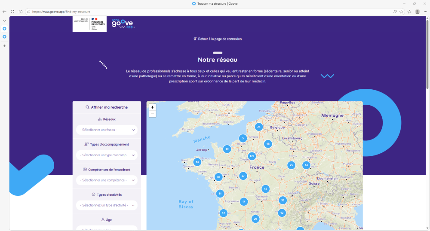The width and height of the screenshot is (430, 231).
Task: Open the Sélectionner une compétence dropdown
Action: coord(107,180)
